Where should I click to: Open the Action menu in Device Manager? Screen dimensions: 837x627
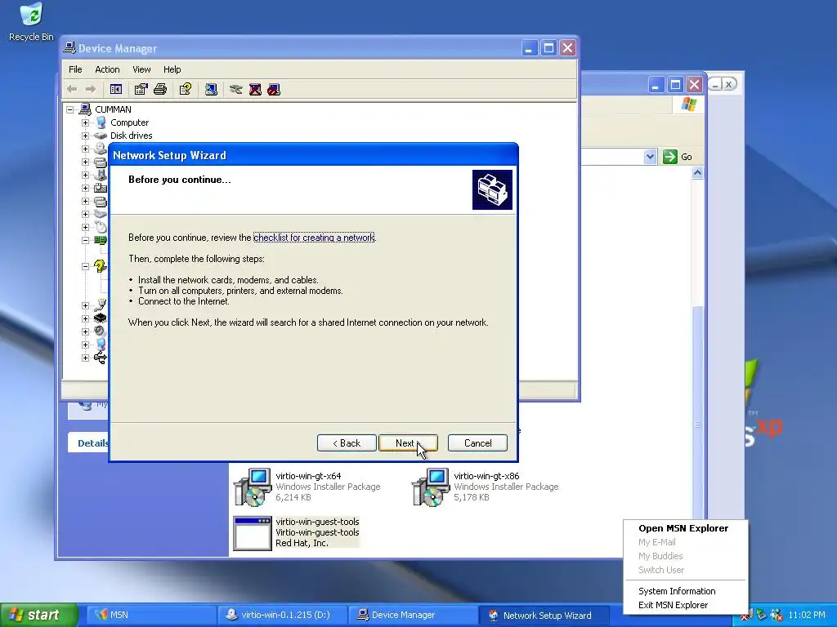click(107, 69)
